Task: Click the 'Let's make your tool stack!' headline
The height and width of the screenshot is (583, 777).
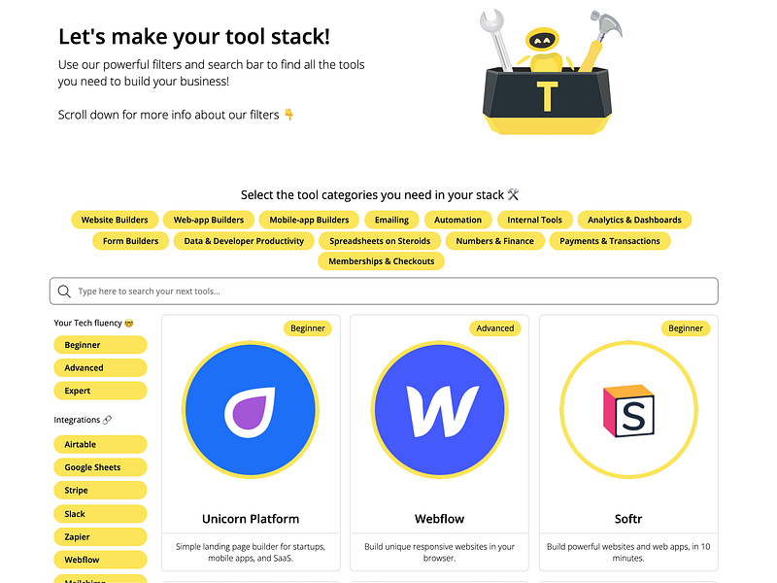Action: (193, 37)
